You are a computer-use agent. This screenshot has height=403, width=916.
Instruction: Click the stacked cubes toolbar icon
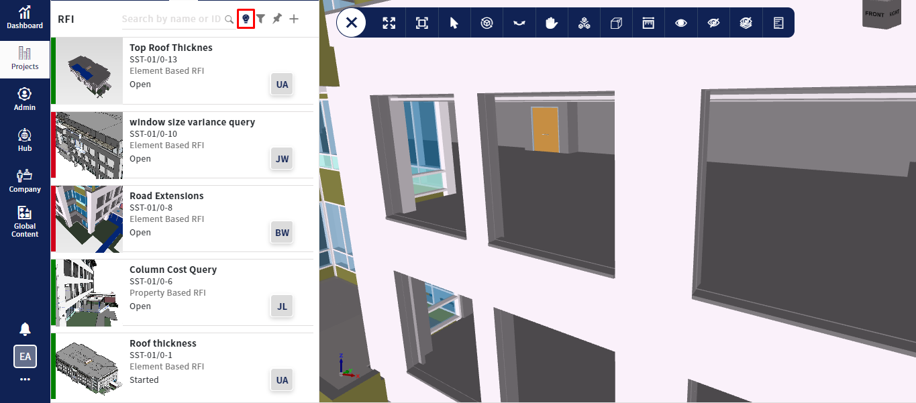pyautogui.click(x=584, y=23)
